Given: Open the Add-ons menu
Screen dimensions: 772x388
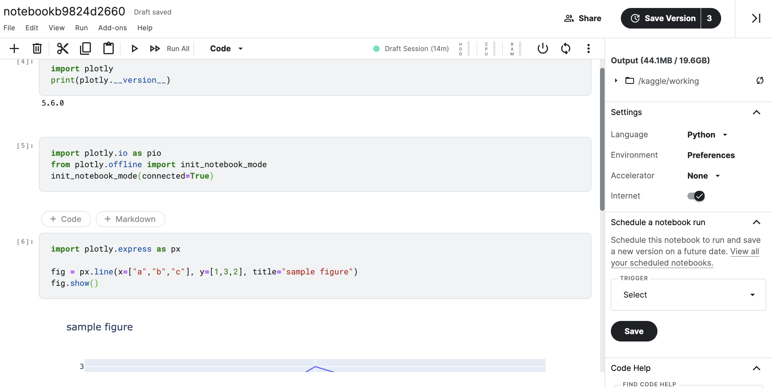Looking at the screenshot, I should point(112,28).
